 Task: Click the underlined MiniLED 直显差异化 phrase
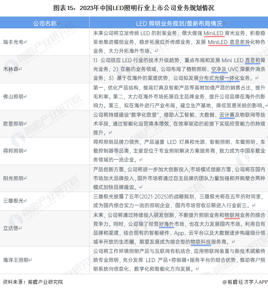(229, 42)
